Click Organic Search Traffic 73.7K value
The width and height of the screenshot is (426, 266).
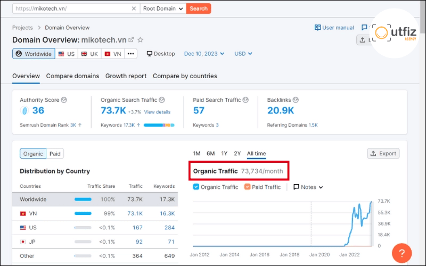[x=113, y=111]
